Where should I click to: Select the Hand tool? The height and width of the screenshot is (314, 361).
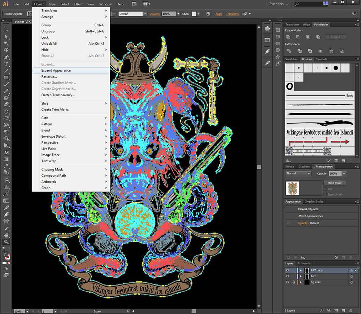coord(6,235)
